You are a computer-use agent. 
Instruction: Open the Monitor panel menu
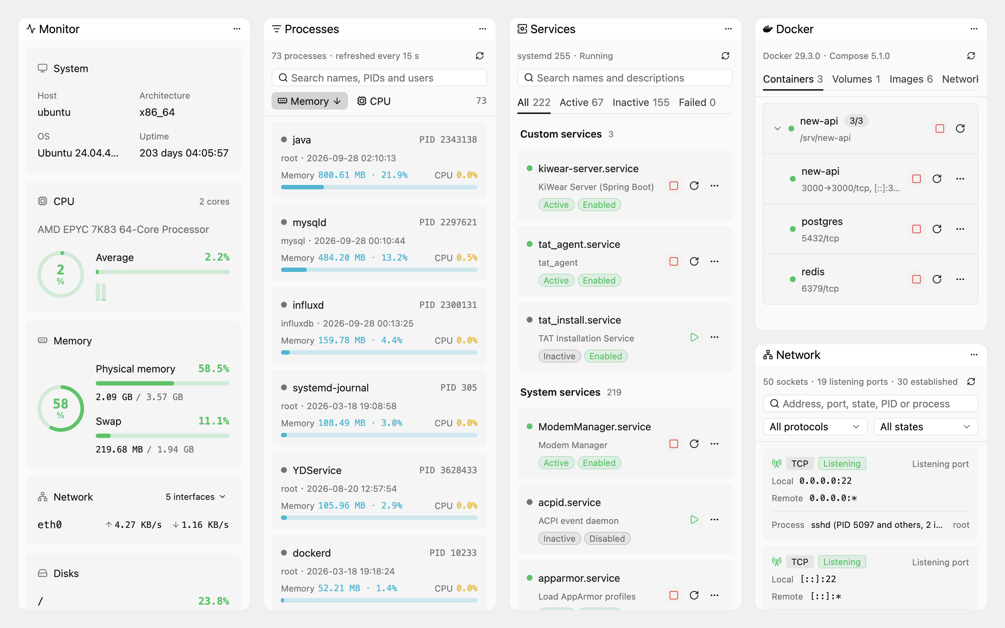tap(237, 29)
